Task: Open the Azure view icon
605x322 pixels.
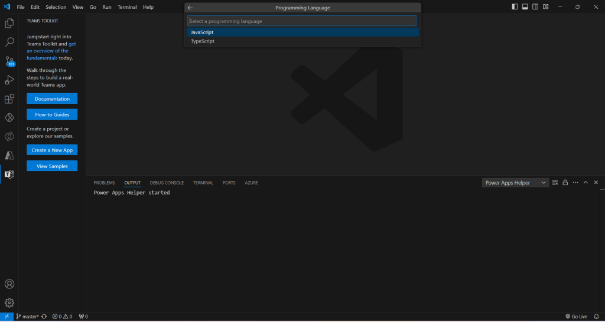Action: click(x=9, y=155)
